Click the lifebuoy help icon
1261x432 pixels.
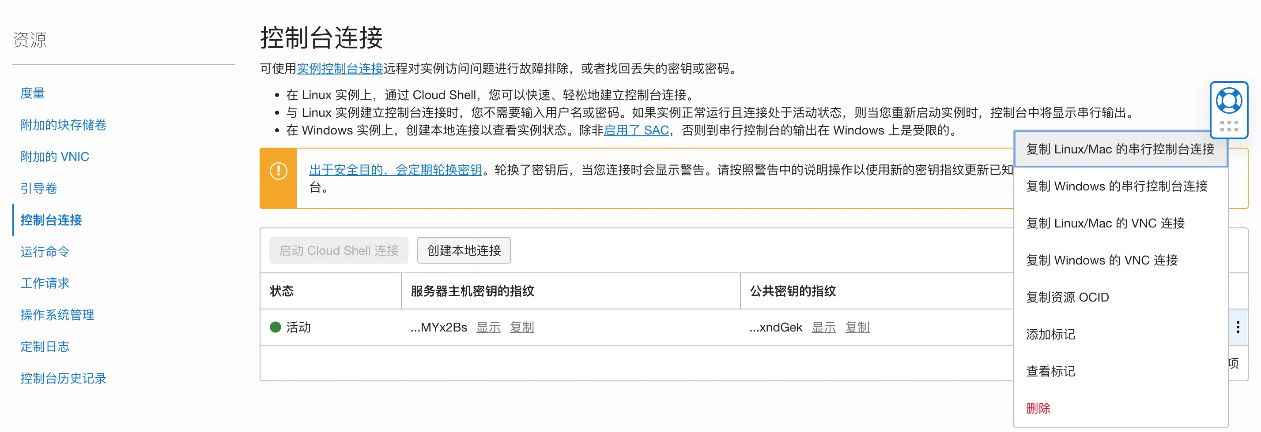pyautogui.click(x=1228, y=101)
